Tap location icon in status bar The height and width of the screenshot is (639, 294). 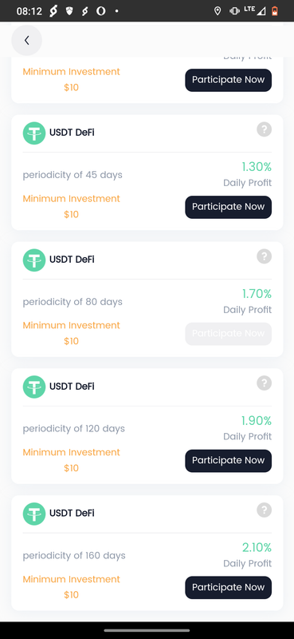[218, 11]
